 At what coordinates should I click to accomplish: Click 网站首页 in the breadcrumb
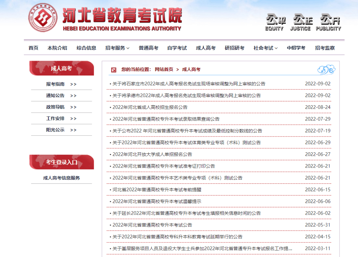164,69
